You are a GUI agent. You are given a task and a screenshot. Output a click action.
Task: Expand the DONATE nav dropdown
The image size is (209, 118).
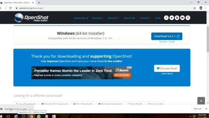coord(130,18)
